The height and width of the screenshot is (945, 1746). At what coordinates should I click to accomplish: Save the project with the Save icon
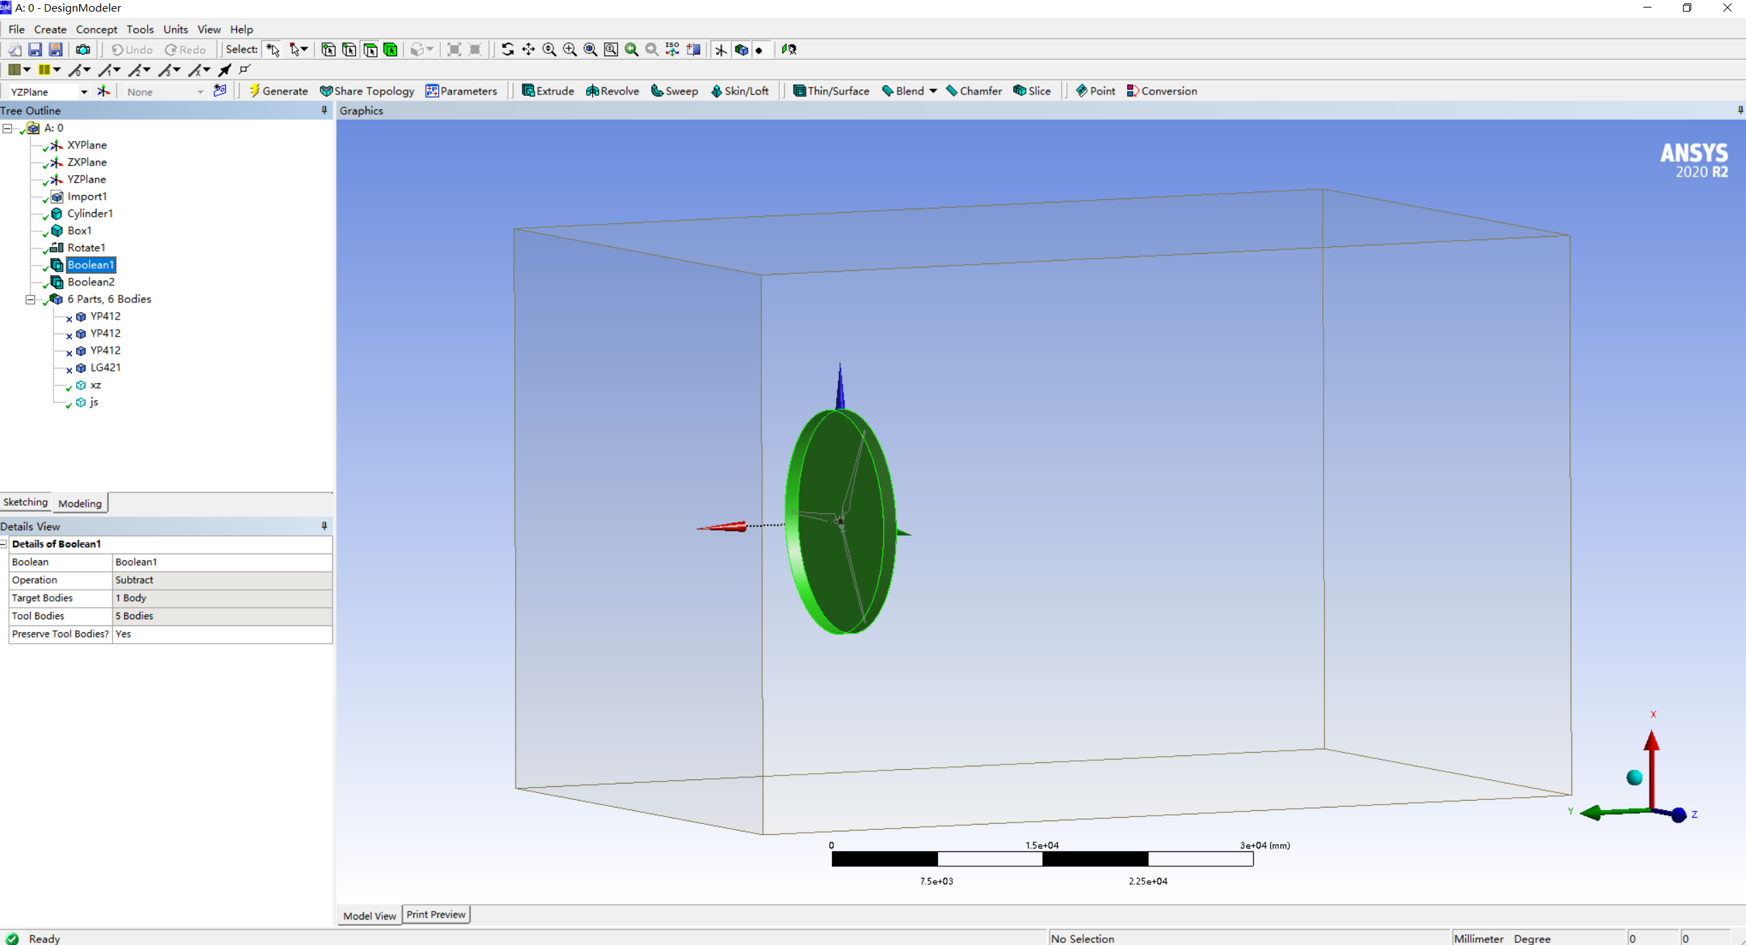point(35,49)
